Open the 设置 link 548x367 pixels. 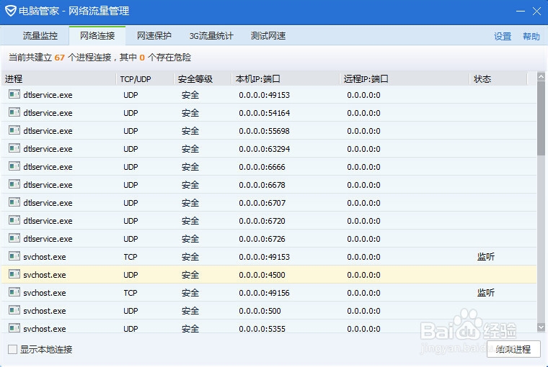pyautogui.click(x=503, y=36)
